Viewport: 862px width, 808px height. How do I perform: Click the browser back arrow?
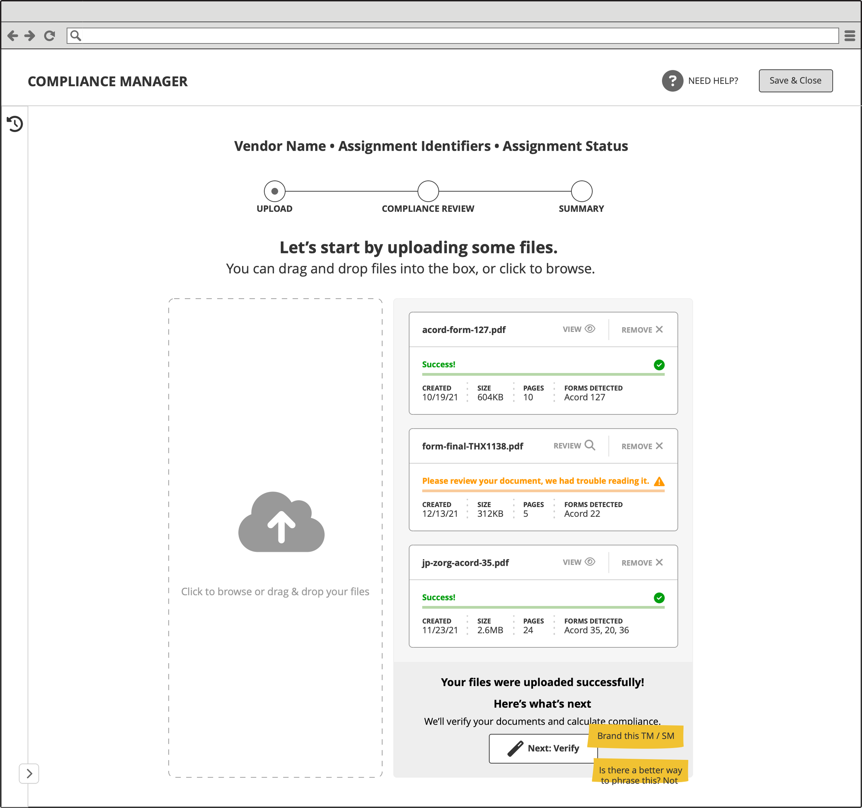click(12, 36)
